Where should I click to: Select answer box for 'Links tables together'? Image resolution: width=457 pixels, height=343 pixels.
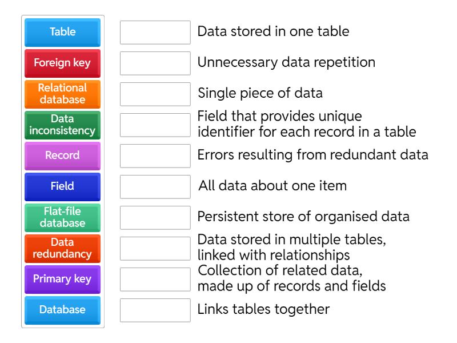pyautogui.click(x=155, y=310)
